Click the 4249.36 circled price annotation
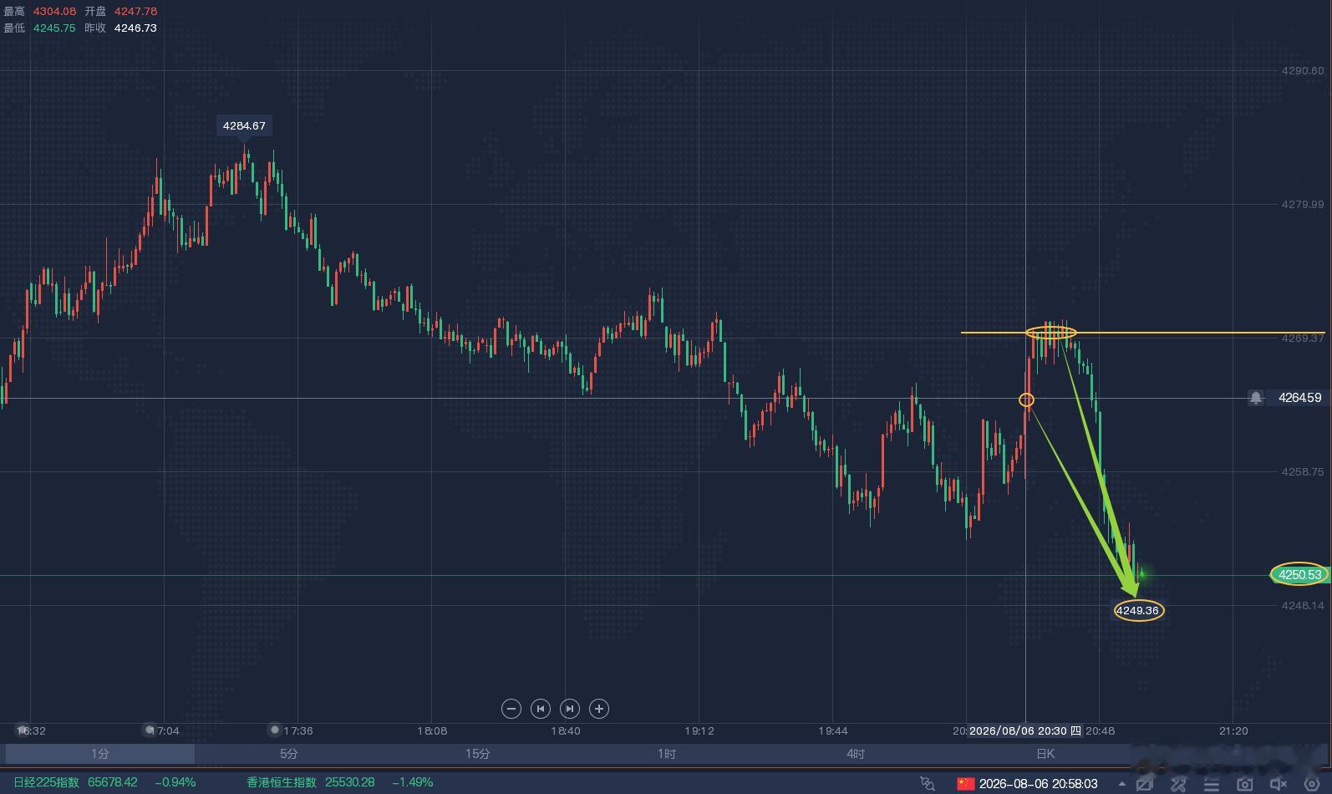1332x794 pixels. pos(1138,610)
